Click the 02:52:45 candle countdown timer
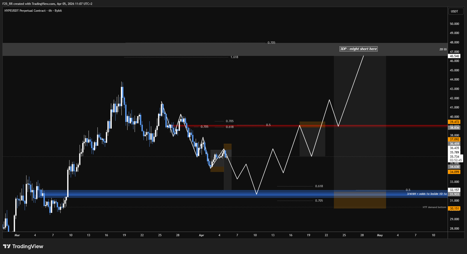467x254 pixels. [455, 160]
